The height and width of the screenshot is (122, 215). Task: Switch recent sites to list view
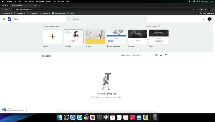[157, 55]
